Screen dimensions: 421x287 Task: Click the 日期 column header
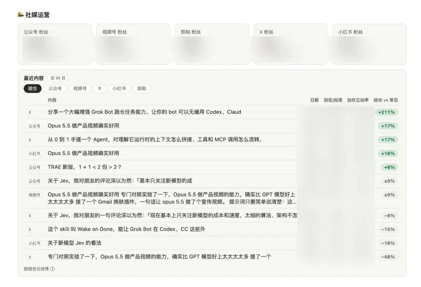tap(314, 100)
